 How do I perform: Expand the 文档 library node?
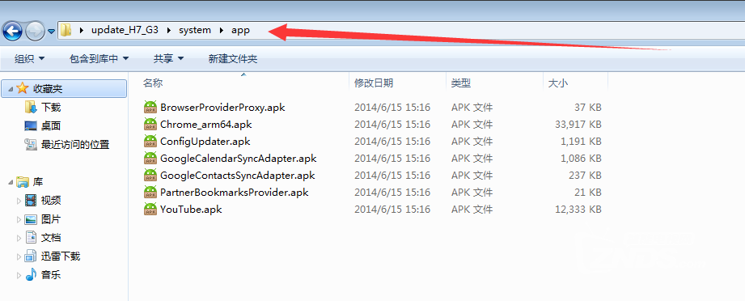click(19, 238)
